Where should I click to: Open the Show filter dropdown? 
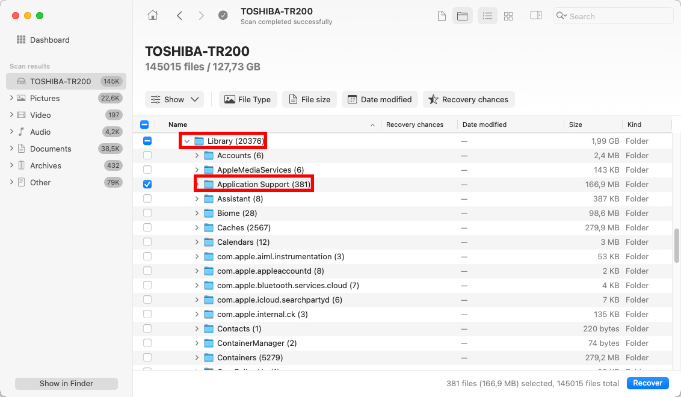[x=174, y=99]
